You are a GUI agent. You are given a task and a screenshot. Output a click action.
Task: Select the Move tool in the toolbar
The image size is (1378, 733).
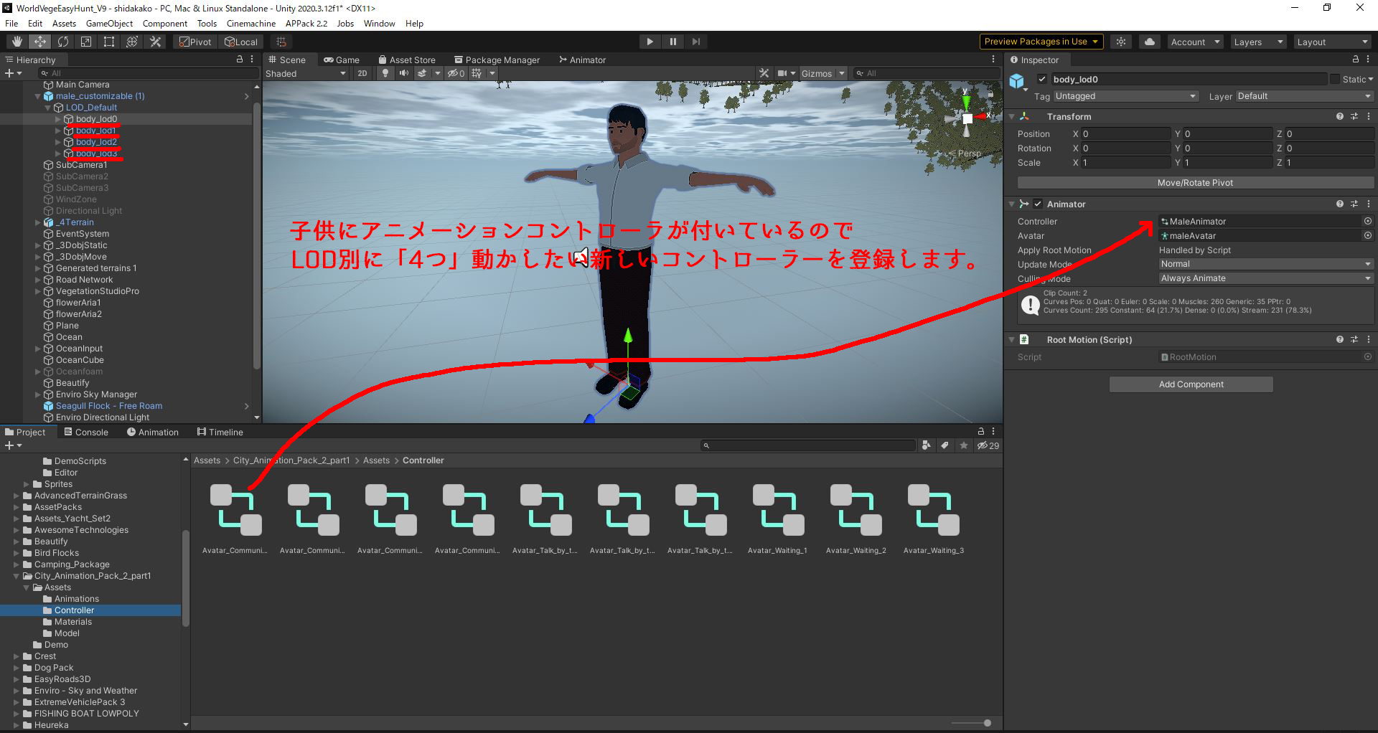(x=39, y=41)
